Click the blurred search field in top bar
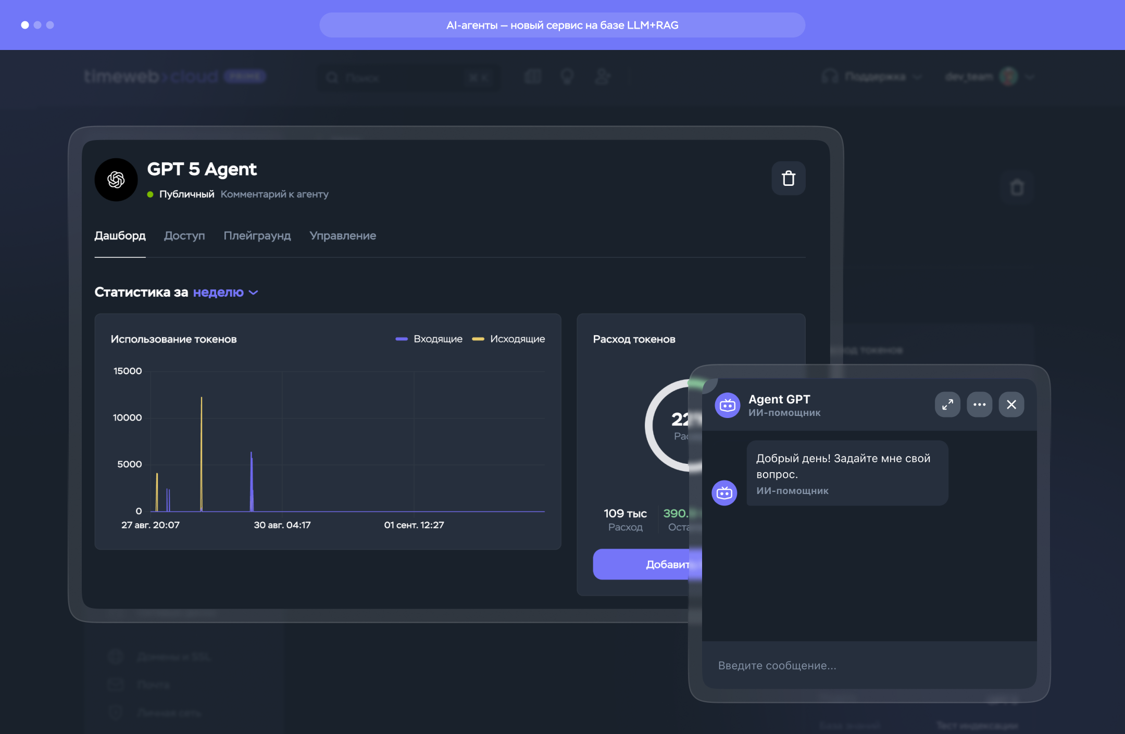 tap(408, 78)
